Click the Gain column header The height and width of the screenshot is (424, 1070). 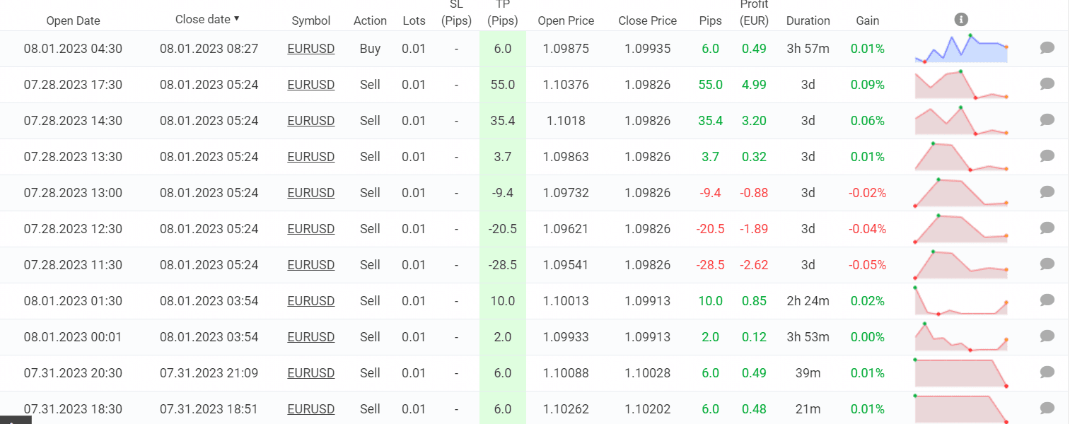pyautogui.click(x=867, y=20)
